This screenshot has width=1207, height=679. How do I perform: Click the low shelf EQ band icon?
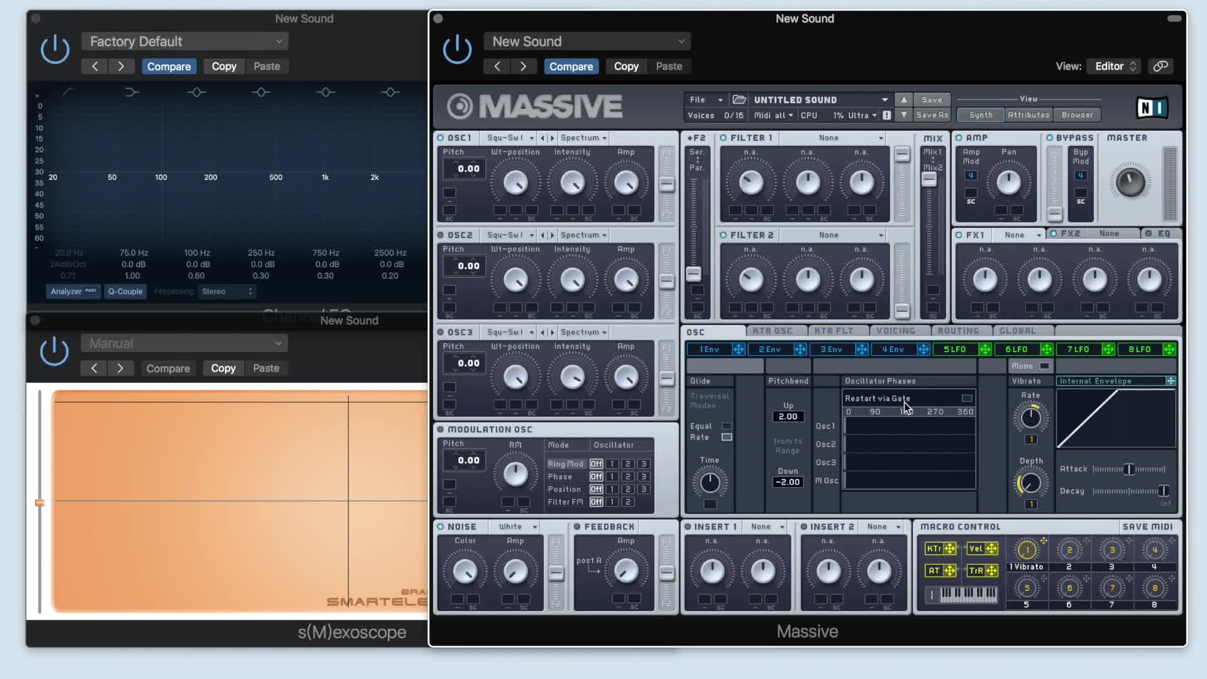[x=131, y=92]
